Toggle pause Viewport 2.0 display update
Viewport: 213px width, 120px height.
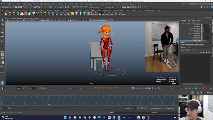click(141, 7)
